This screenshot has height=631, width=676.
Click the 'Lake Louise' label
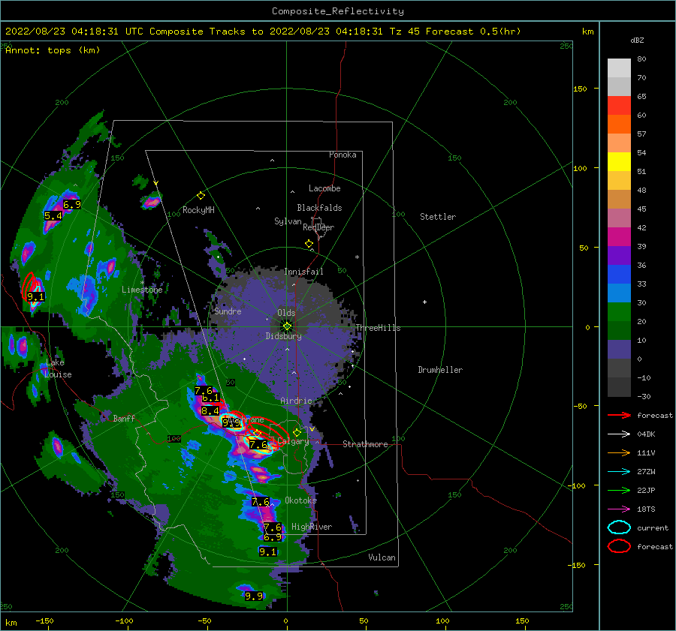pyautogui.click(x=58, y=368)
